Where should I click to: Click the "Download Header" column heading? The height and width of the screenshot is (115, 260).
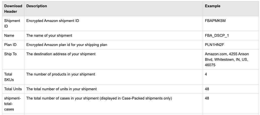click(13, 9)
